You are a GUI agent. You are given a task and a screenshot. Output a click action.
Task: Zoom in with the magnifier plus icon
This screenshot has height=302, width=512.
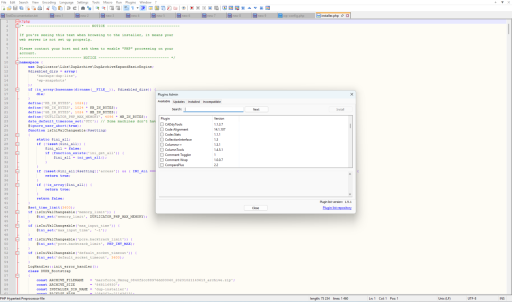[97, 8]
